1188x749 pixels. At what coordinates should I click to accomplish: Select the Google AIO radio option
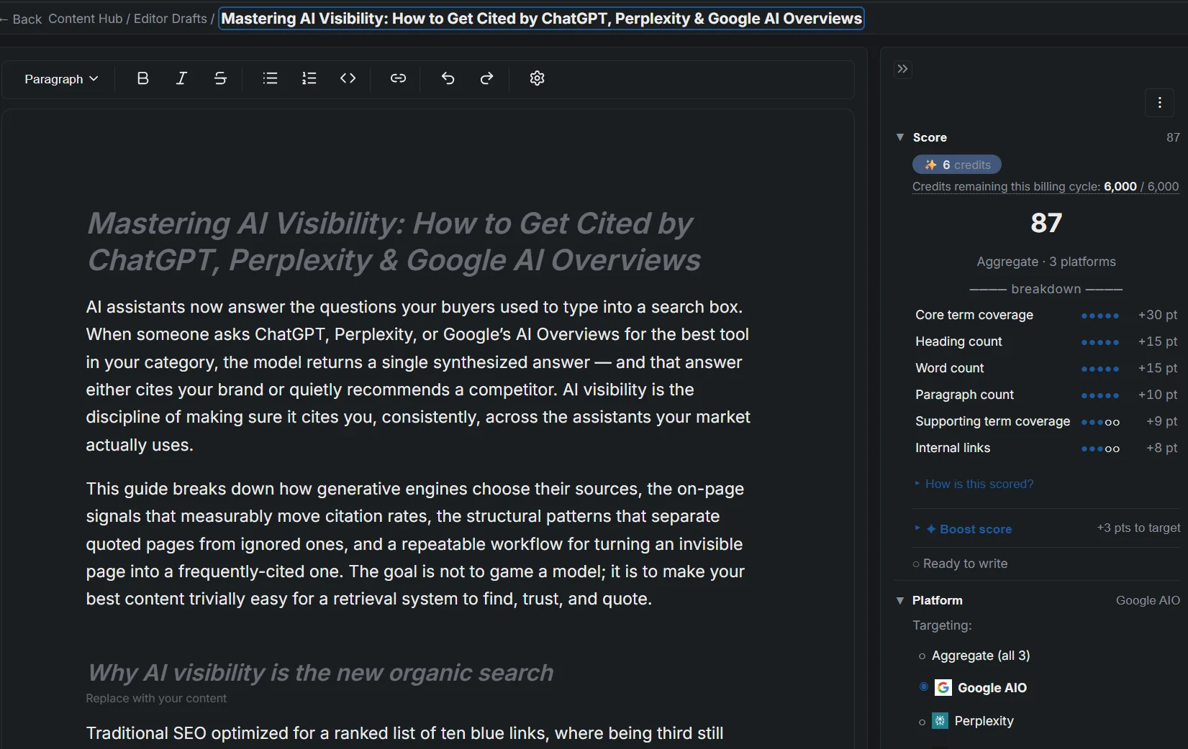pos(924,687)
